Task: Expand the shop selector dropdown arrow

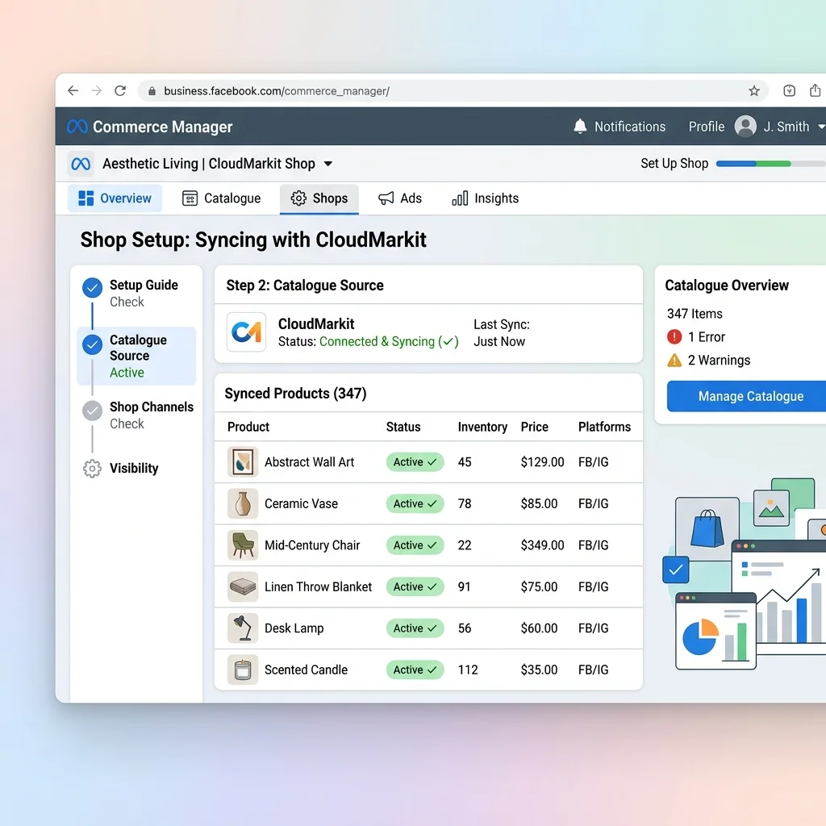Action: (x=327, y=164)
